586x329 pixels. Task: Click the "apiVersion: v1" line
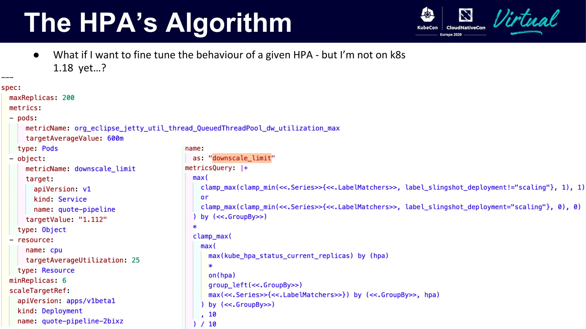click(62, 189)
